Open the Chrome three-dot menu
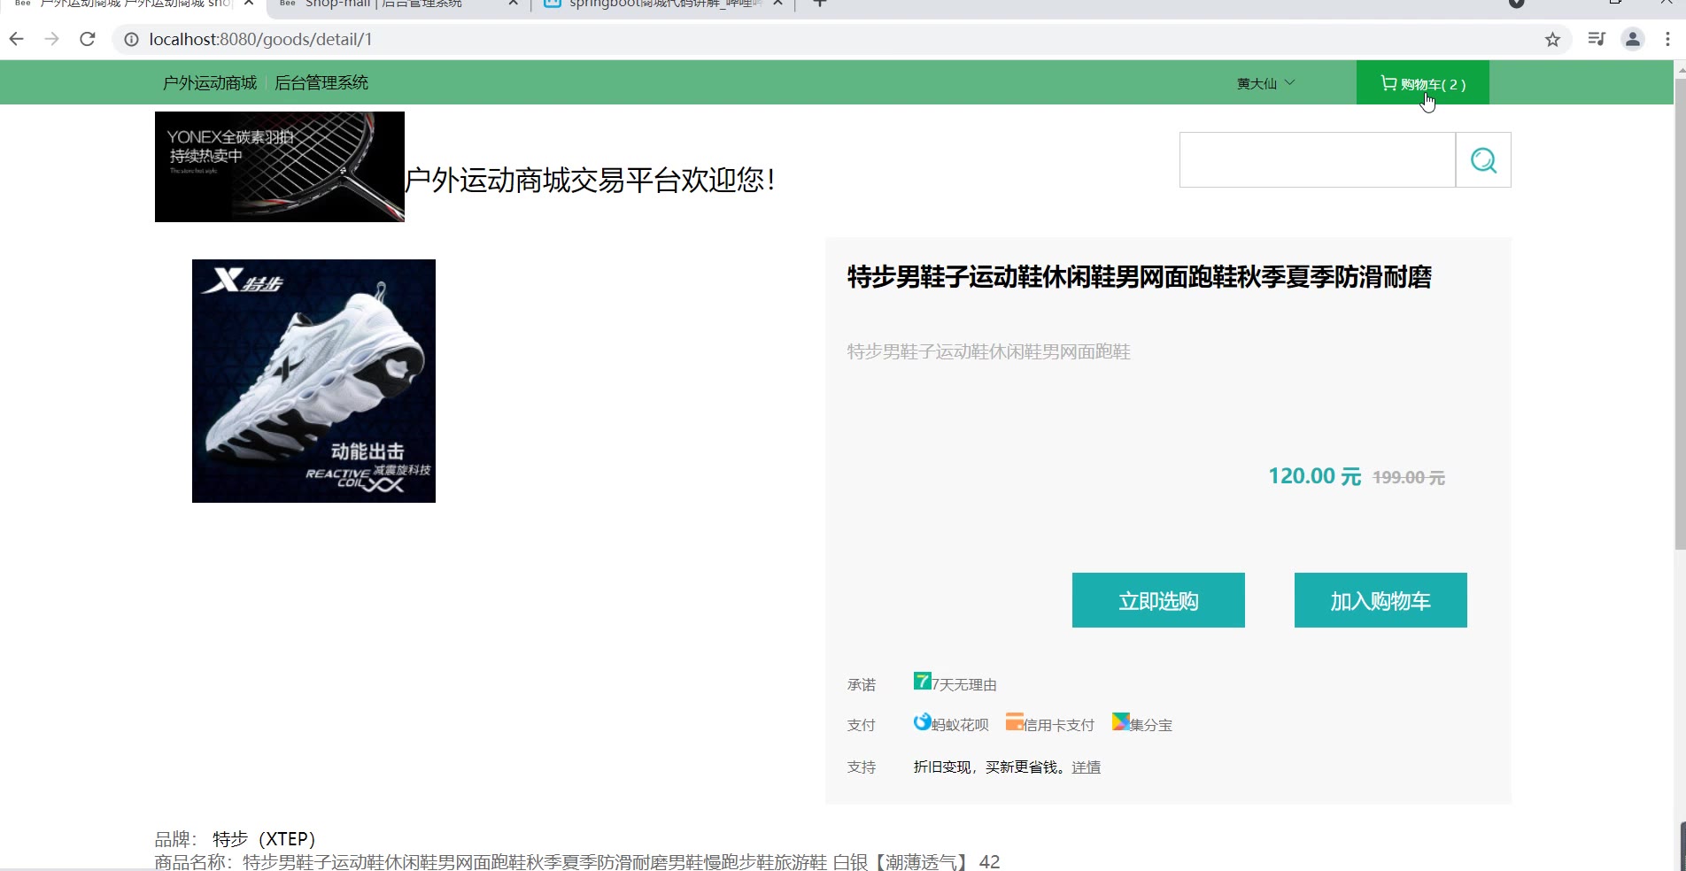The image size is (1686, 871). (1668, 39)
